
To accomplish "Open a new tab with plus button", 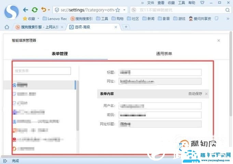I will [x=126, y=27].
